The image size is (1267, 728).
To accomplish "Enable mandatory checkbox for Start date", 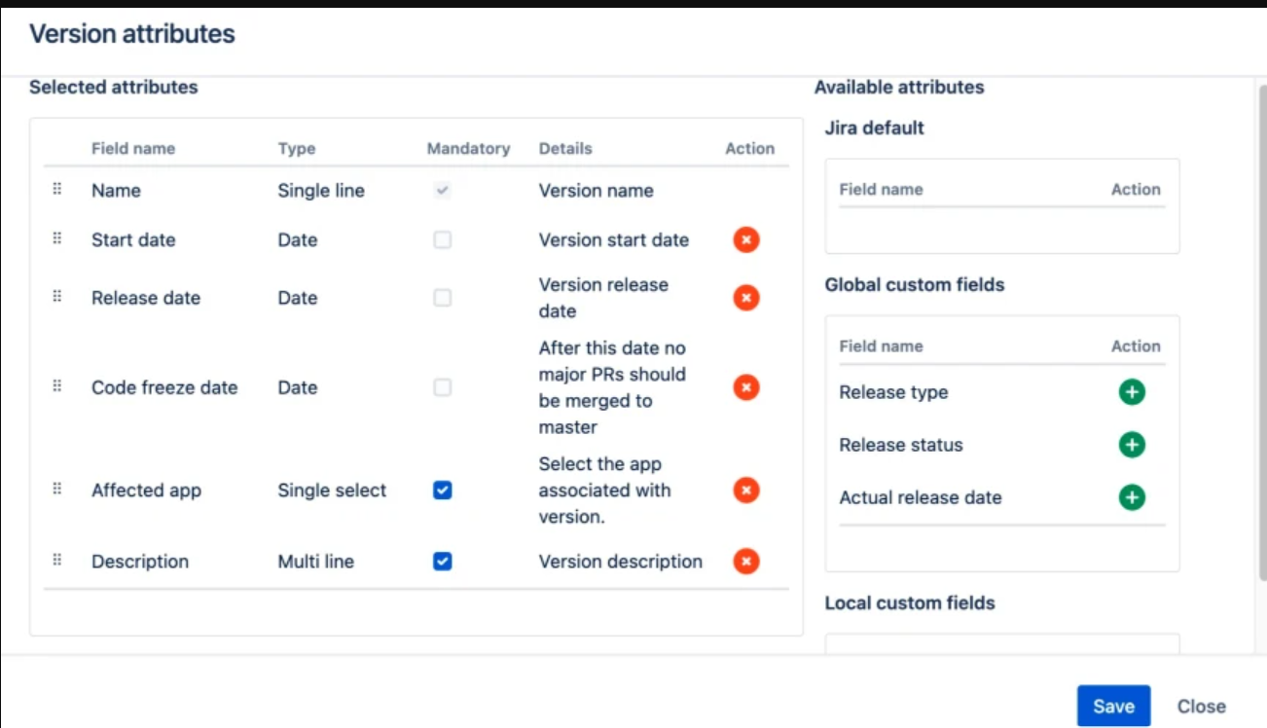I will (x=443, y=239).
